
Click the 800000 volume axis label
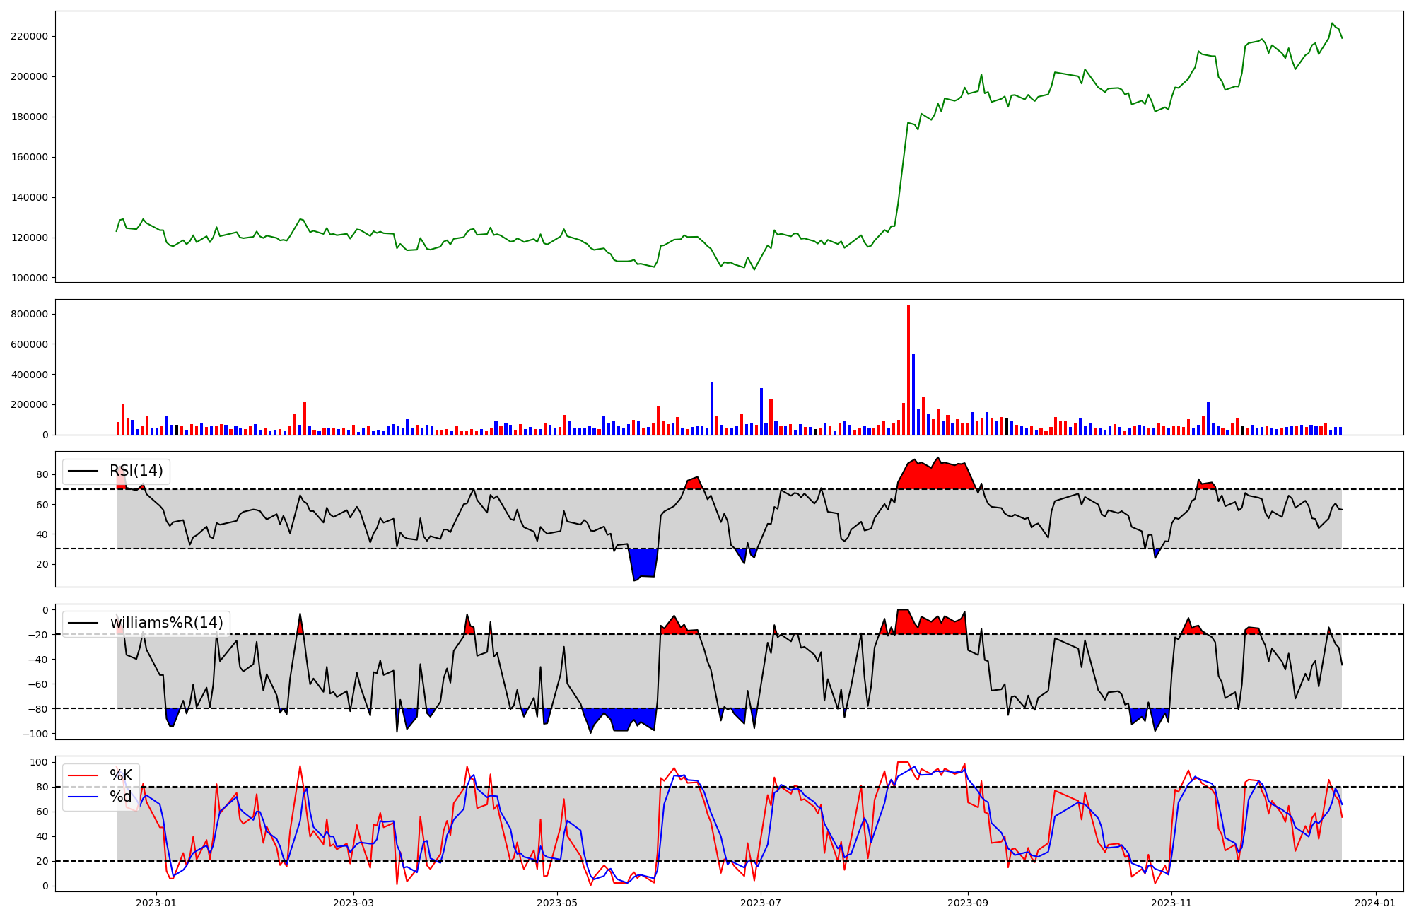coord(29,314)
